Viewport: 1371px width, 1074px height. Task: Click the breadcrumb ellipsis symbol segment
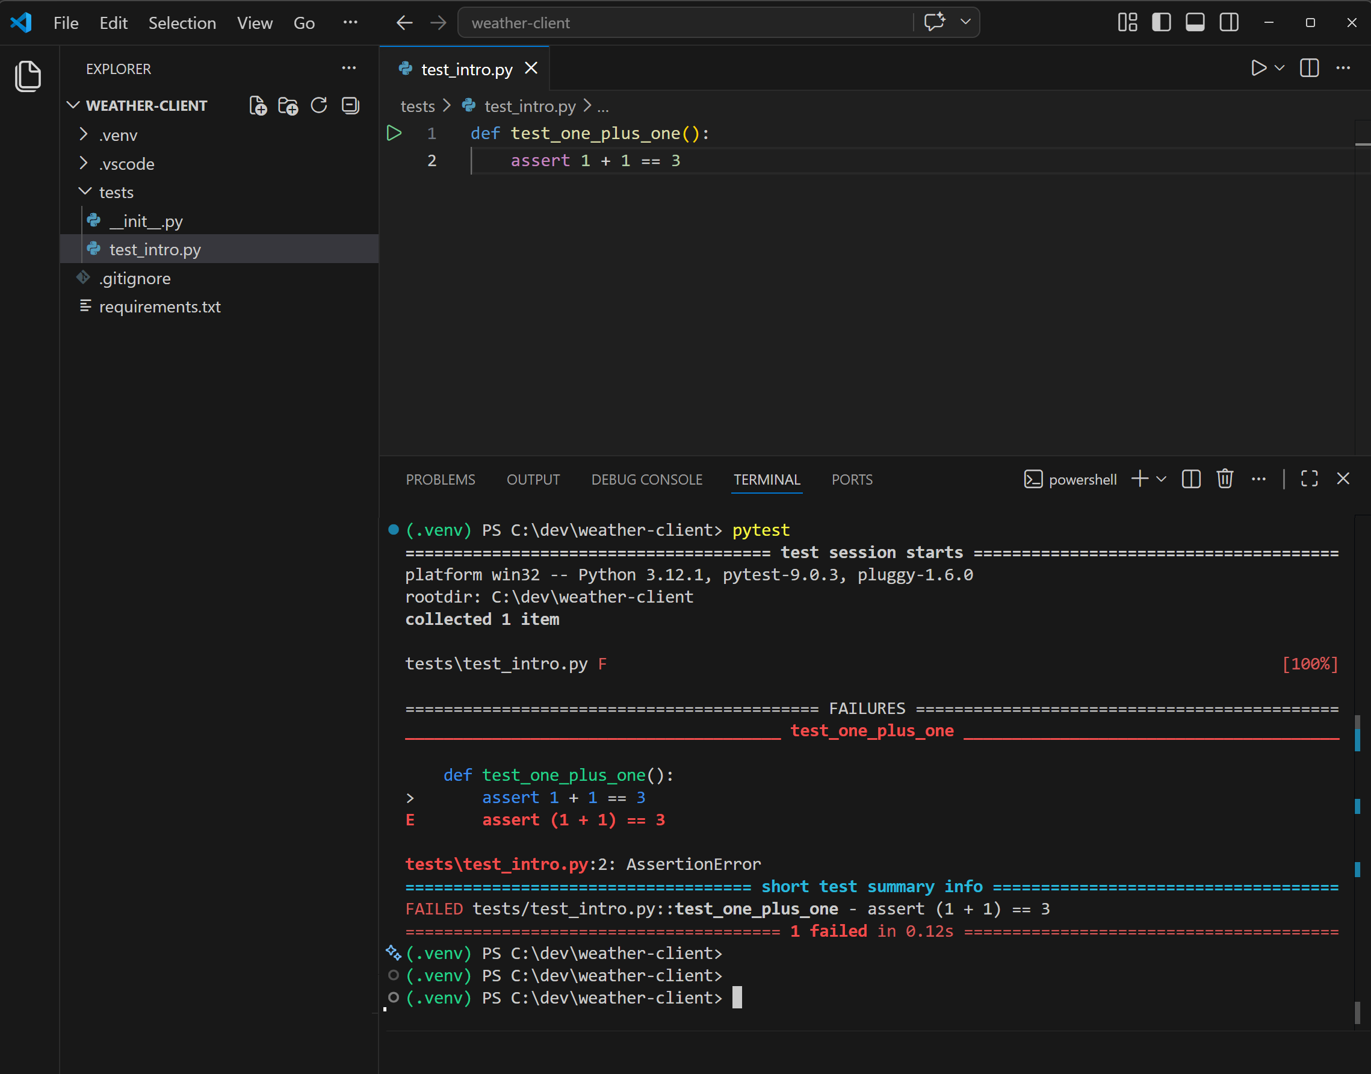point(603,107)
